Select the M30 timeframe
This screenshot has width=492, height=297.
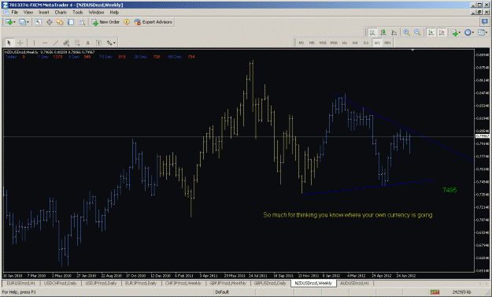(334, 43)
